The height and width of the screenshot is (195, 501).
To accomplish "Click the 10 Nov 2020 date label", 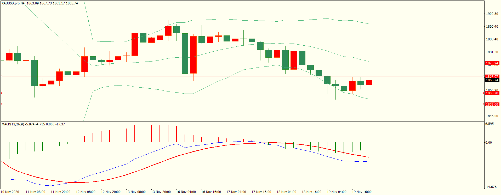I will point(10,192).
